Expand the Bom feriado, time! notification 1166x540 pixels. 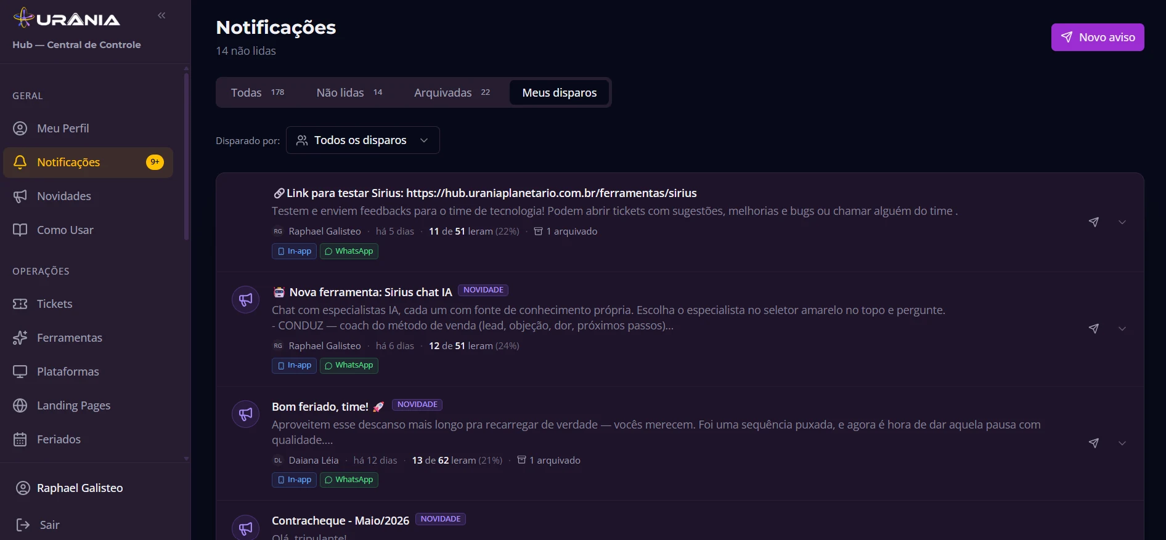(1122, 443)
